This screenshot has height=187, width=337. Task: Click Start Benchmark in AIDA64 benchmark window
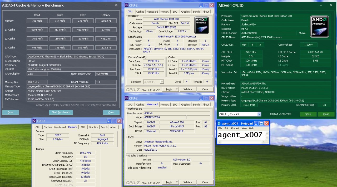coord(61,112)
